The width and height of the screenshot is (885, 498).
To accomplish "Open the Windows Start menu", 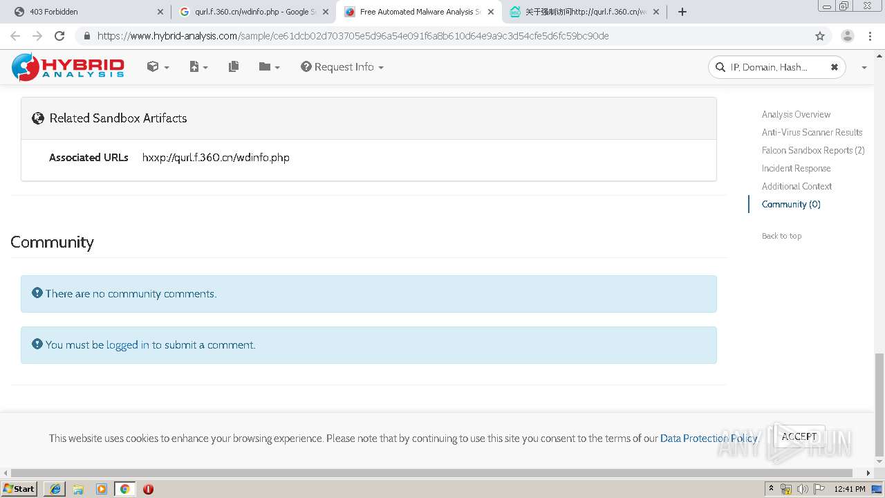I will [x=19, y=488].
